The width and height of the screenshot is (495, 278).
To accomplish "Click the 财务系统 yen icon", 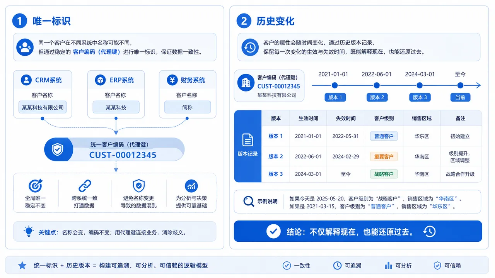I will (172, 80).
